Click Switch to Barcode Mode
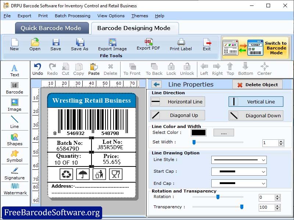The width and height of the screenshot is (294, 220). 275,48
